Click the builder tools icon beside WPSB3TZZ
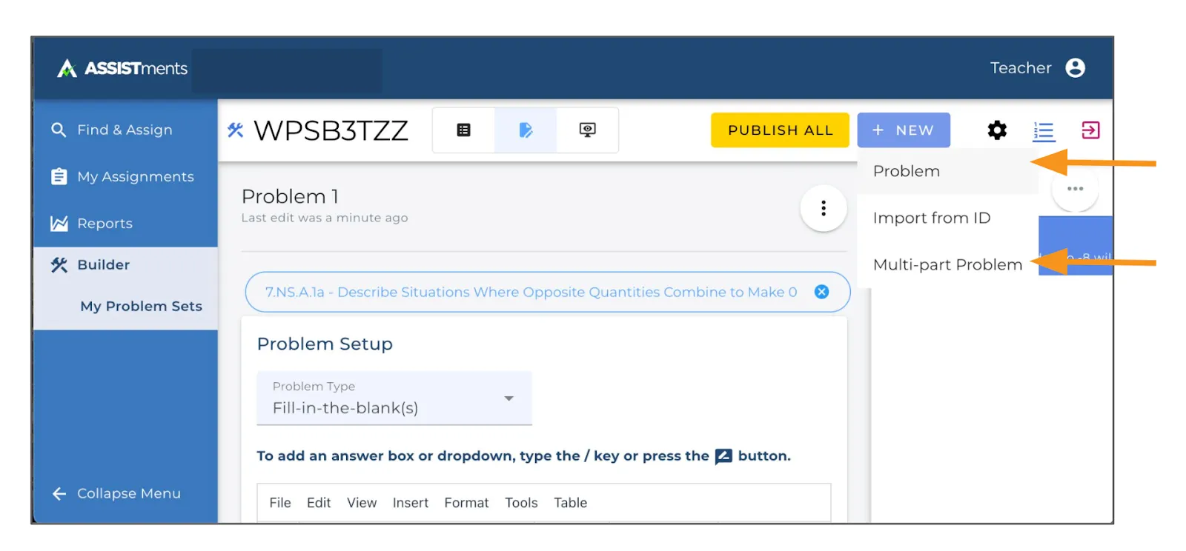1186x551 pixels. (x=236, y=130)
